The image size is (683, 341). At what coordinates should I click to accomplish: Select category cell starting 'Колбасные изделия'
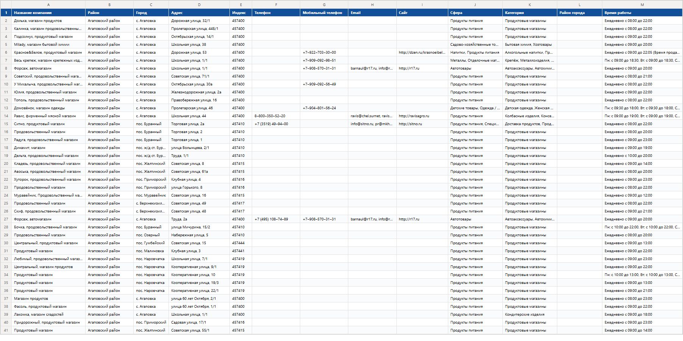click(x=530, y=116)
